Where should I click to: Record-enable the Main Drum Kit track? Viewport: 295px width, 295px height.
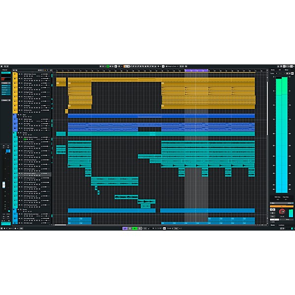click(25, 81)
